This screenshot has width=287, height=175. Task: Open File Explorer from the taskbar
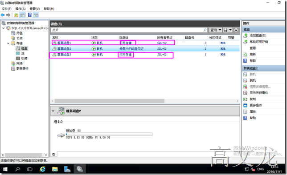point(55,169)
